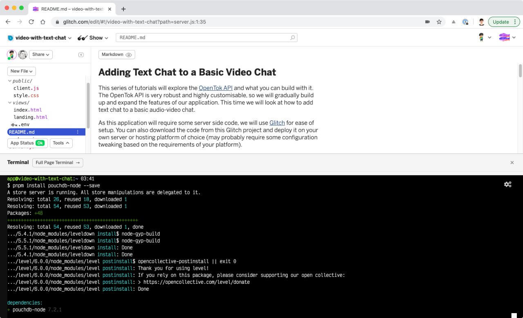Click the search magnifier icon
Image resolution: width=523 pixels, height=318 pixels.
point(293,38)
